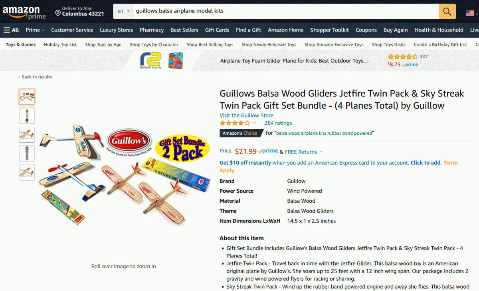479x291 pixels.
Task: Select the third product image thumbnail
Action: click(x=27, y=135)
